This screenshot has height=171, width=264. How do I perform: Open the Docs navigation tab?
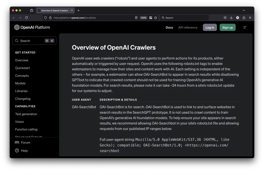pyautogui.click(x=169, y=28)
